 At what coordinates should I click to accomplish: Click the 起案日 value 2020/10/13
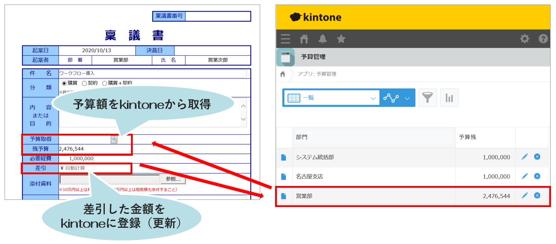(97, 50)
